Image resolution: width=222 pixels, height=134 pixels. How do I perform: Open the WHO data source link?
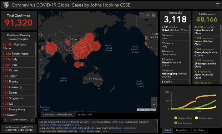click(x=59, y=128)
